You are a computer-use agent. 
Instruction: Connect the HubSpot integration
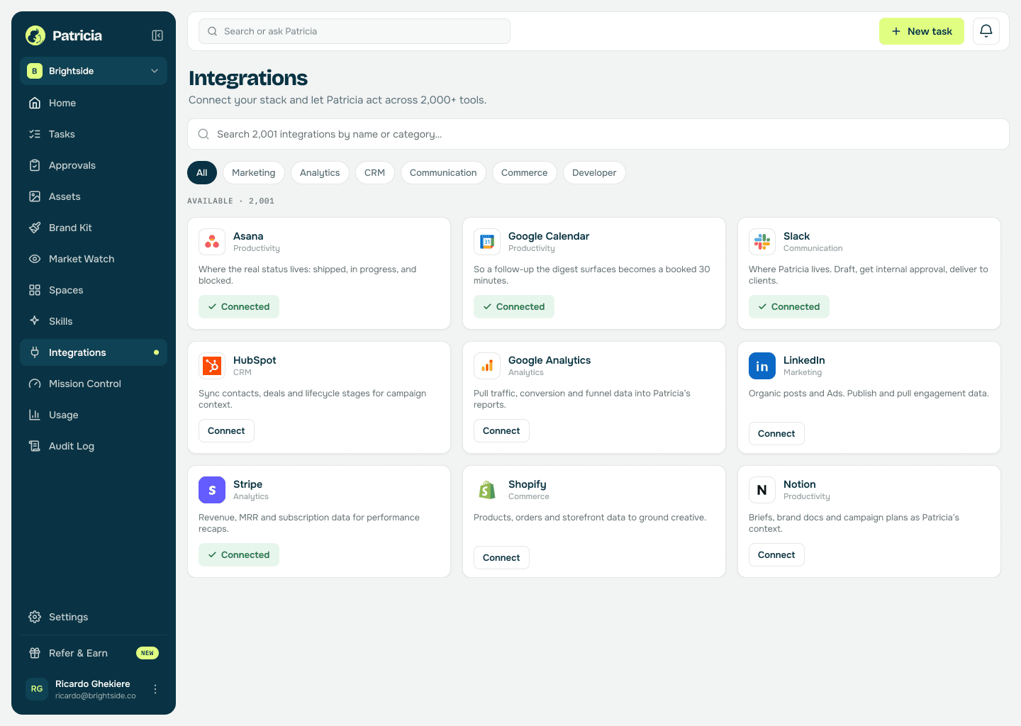(226, 431)
